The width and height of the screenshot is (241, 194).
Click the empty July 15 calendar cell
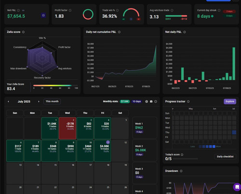(50, 173)
